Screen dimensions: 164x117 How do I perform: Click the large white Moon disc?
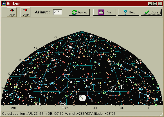click(82, 98)
